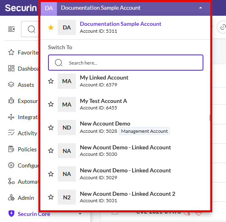This screenshot has height=222, width=226.
Task: Open the Activity menu item
Action: tap(27, 133)
